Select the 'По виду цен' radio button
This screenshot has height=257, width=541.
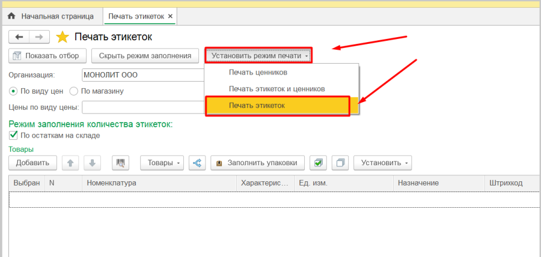(14, 91)
